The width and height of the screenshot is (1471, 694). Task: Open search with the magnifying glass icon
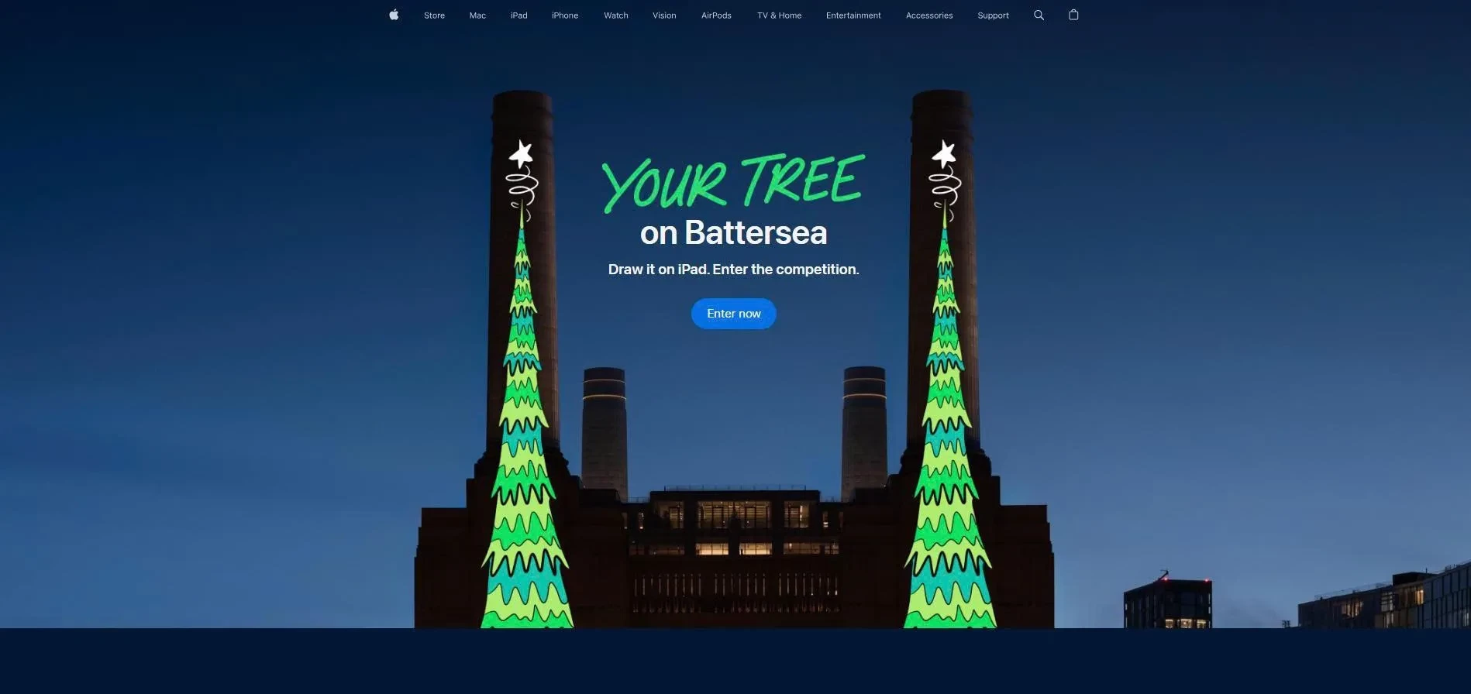1039,15
